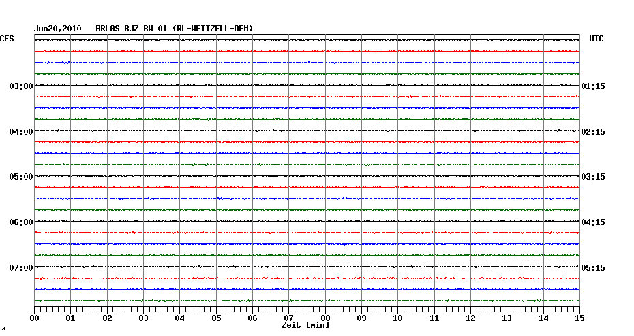Click the 03:15 UTC time label

pos(592,177)
